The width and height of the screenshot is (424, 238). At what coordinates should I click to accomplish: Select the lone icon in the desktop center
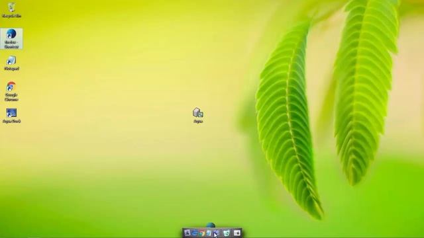click(198, 116)
